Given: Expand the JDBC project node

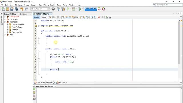Looking at the screenshot, I should [5, 35].
